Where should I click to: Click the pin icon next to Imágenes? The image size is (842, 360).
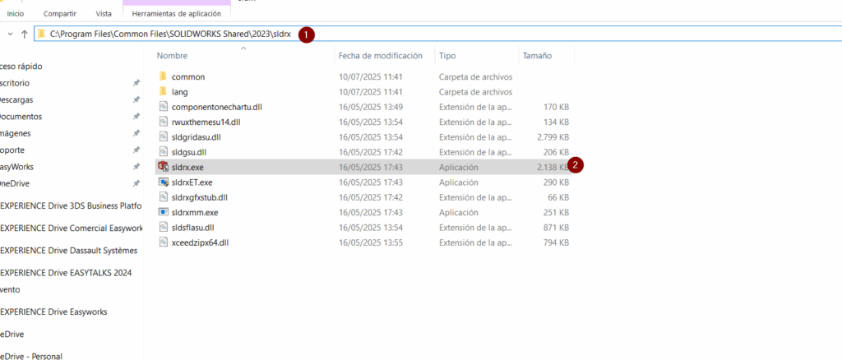(136, 133)
